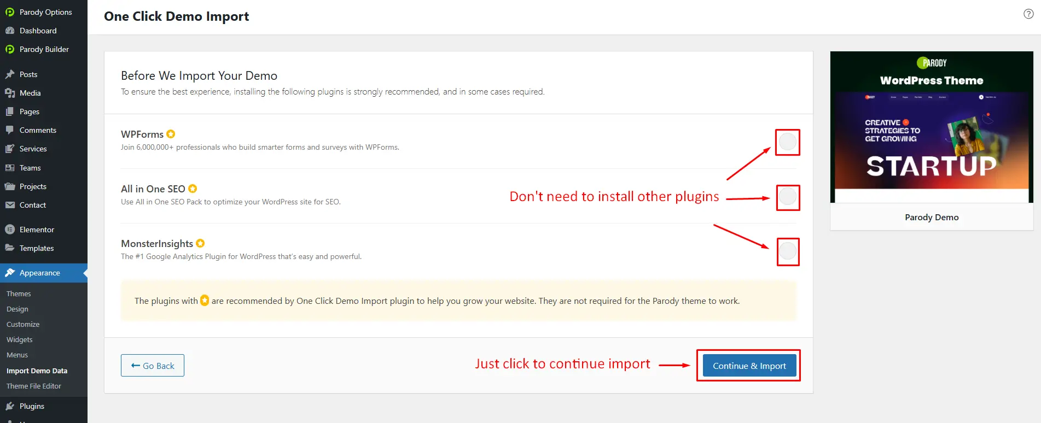The height and width of the screenshot is (423, 1041).
Task: Open the Comments menu
Action: 44,130
